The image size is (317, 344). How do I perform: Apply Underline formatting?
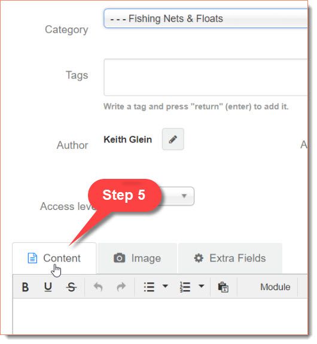pyautogui.click(x=48, y=287)
